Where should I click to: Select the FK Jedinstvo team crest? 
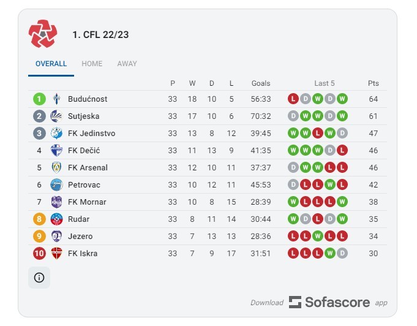[x=56, y=134]
